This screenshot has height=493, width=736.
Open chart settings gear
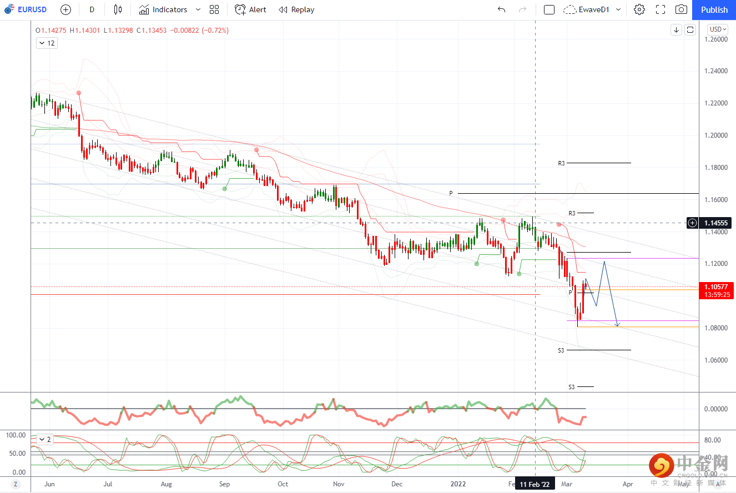pyautogui.click(x=639, y=9)
